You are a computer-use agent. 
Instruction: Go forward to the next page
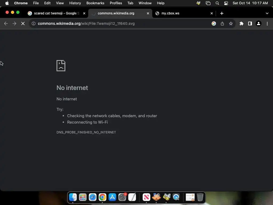14,23
